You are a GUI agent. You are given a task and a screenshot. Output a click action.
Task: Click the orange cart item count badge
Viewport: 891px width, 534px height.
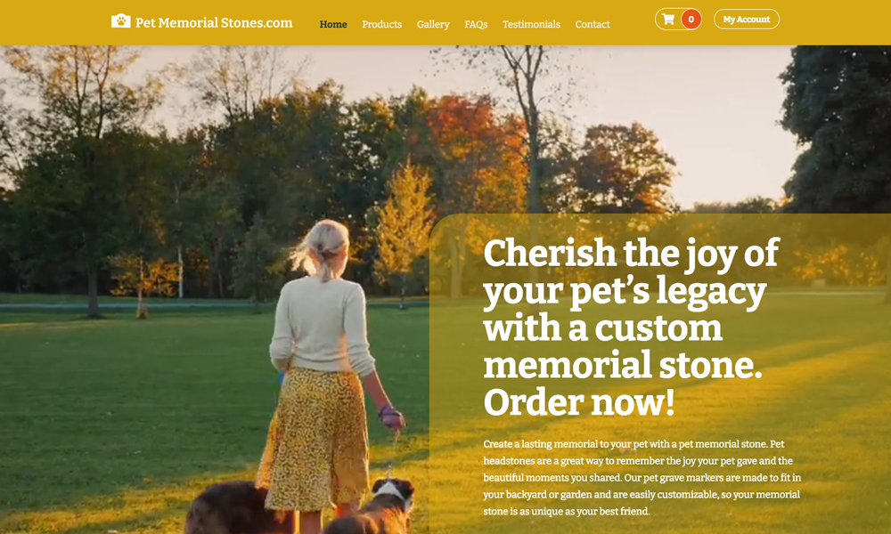(x=691, y=20)
